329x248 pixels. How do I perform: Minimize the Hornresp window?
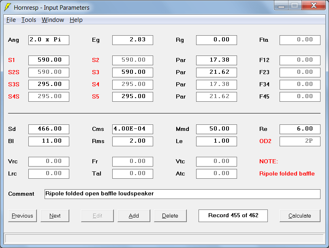point(281,5)
